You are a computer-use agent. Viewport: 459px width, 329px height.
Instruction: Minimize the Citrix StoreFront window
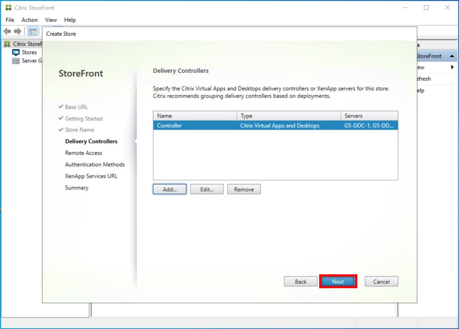[405, 7]
